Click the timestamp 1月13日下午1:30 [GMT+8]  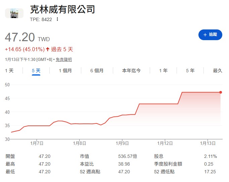[x=29, y=60]
